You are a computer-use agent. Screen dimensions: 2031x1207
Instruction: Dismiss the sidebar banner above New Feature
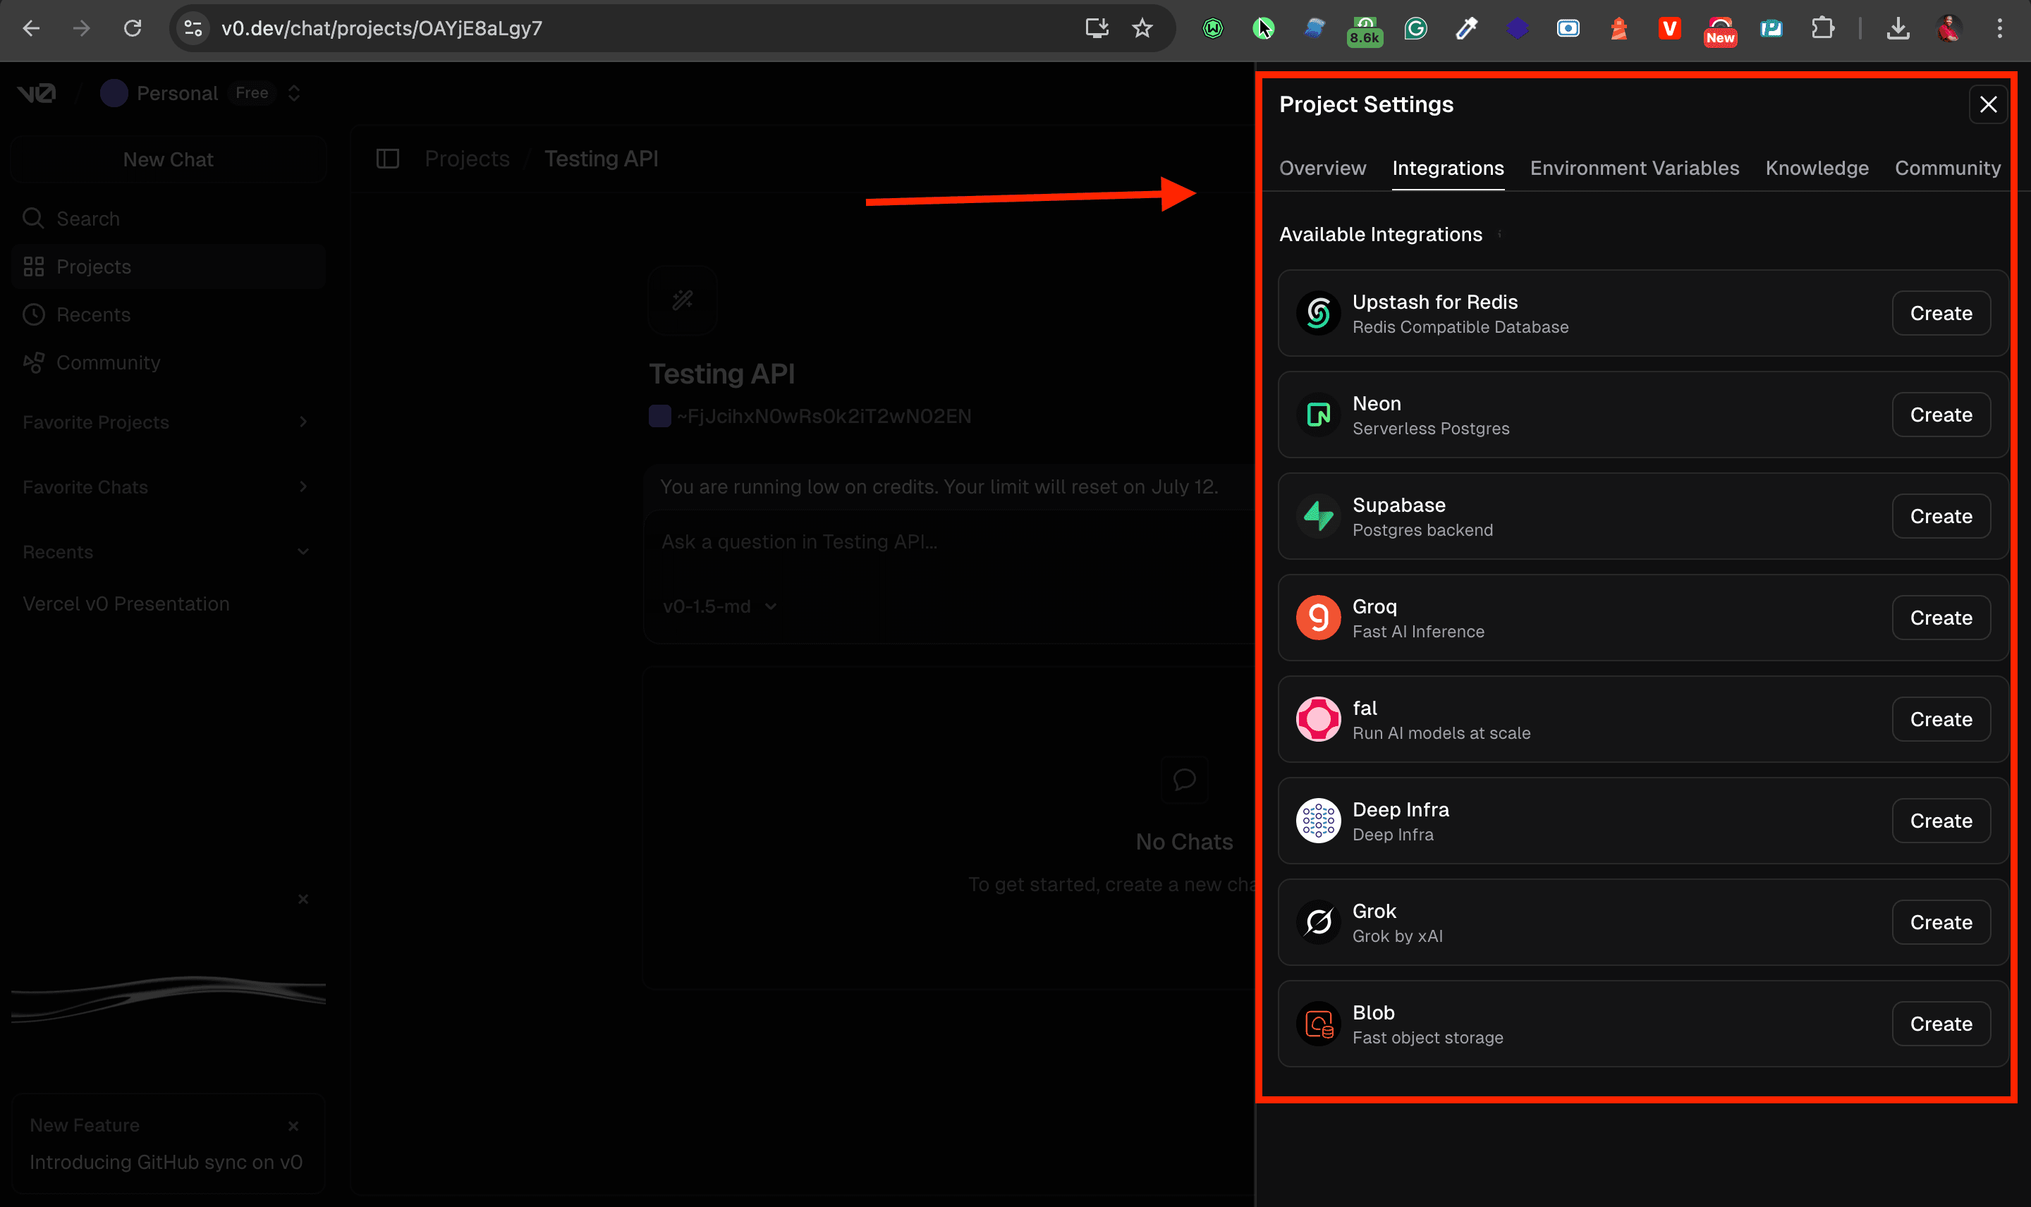(303, 899)
